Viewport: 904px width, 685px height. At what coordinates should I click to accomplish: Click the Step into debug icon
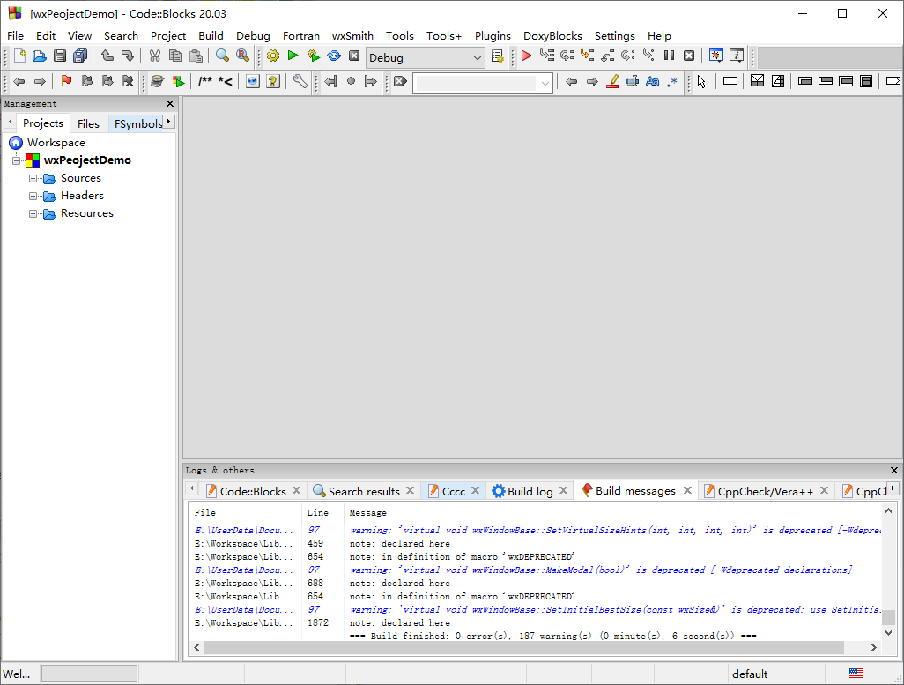587,56
